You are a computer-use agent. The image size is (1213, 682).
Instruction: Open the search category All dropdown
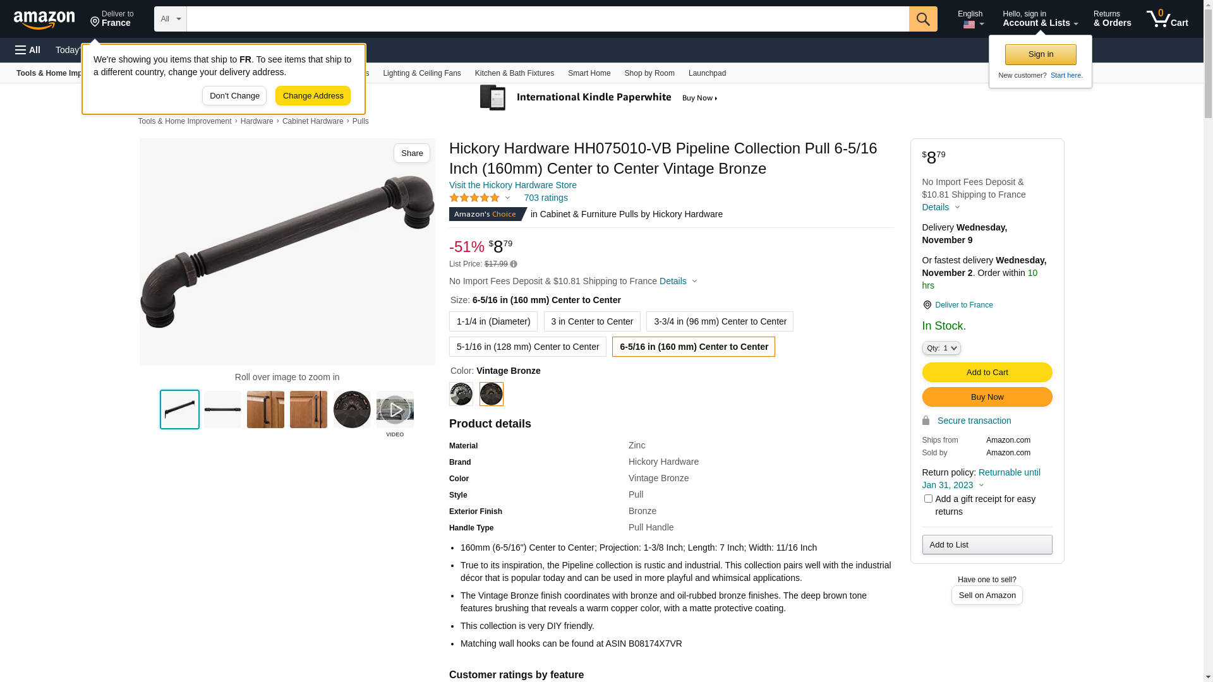[171, 19]
